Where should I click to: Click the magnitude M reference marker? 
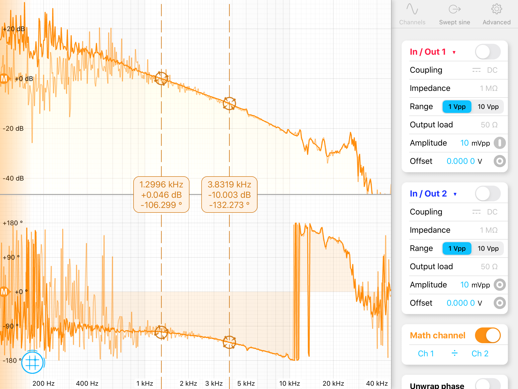(x=4, y=79)
